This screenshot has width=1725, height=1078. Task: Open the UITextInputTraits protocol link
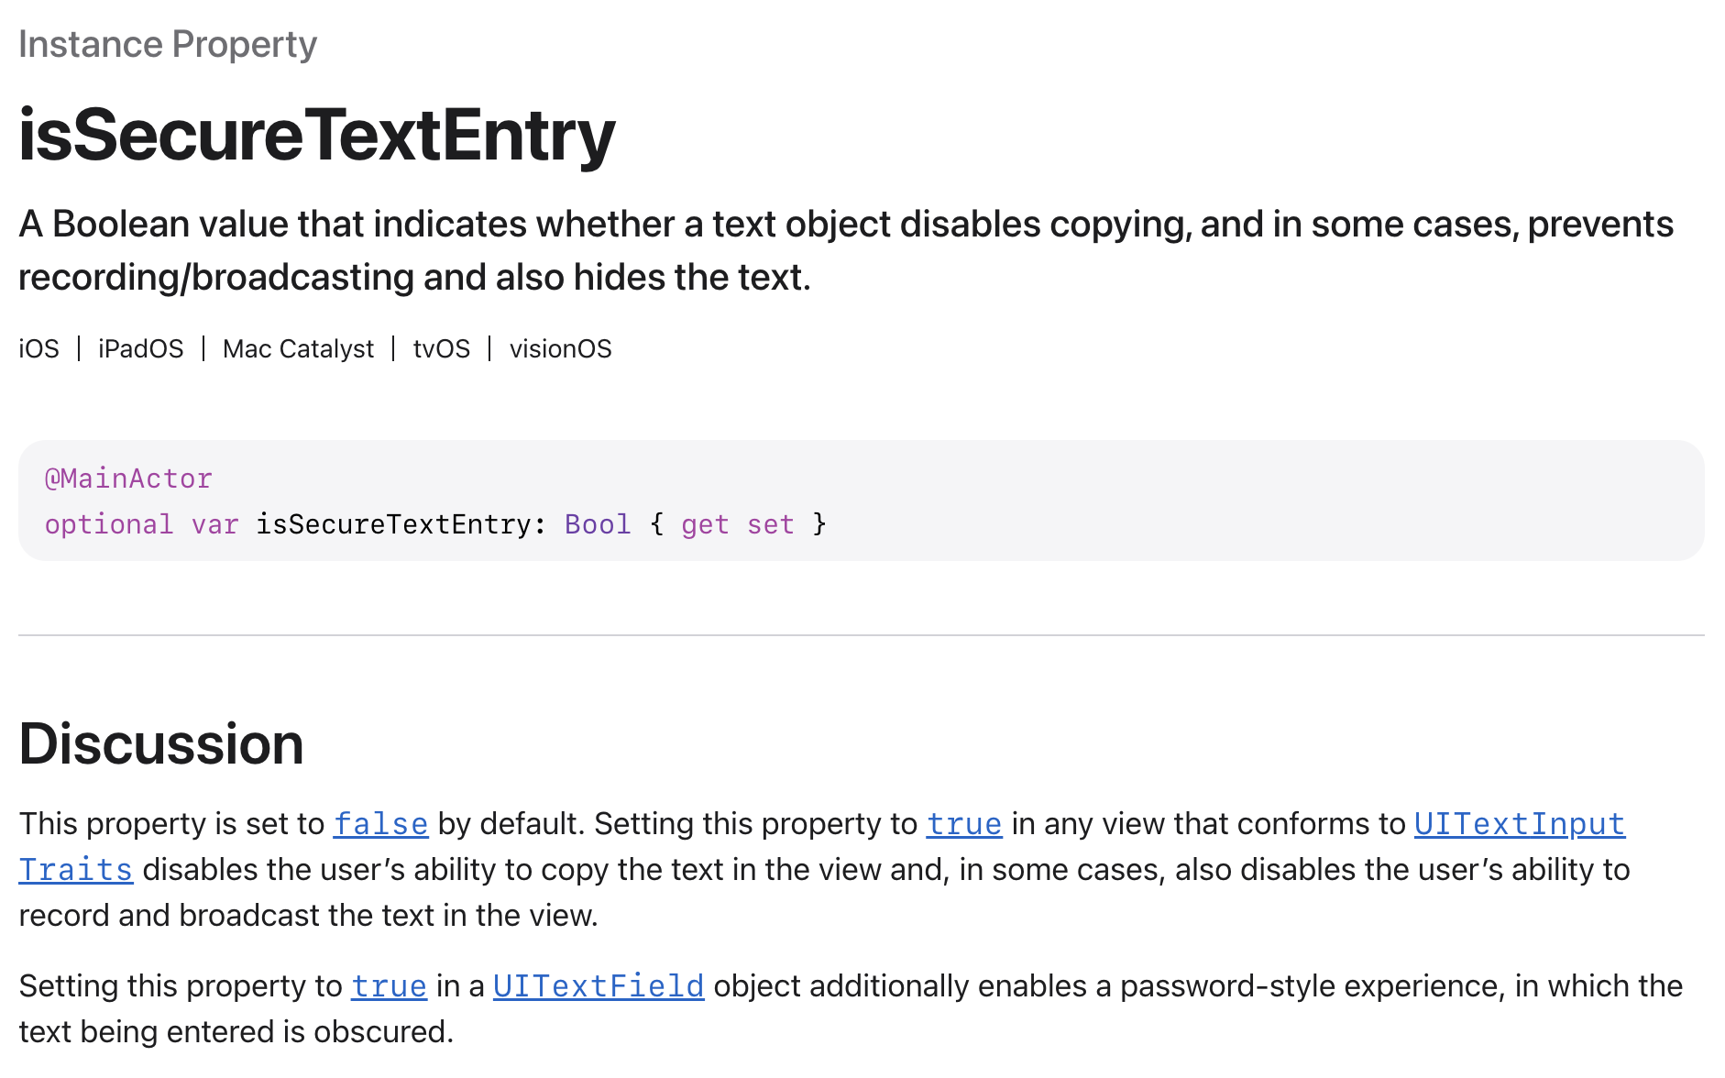[x=1519, y=824]
